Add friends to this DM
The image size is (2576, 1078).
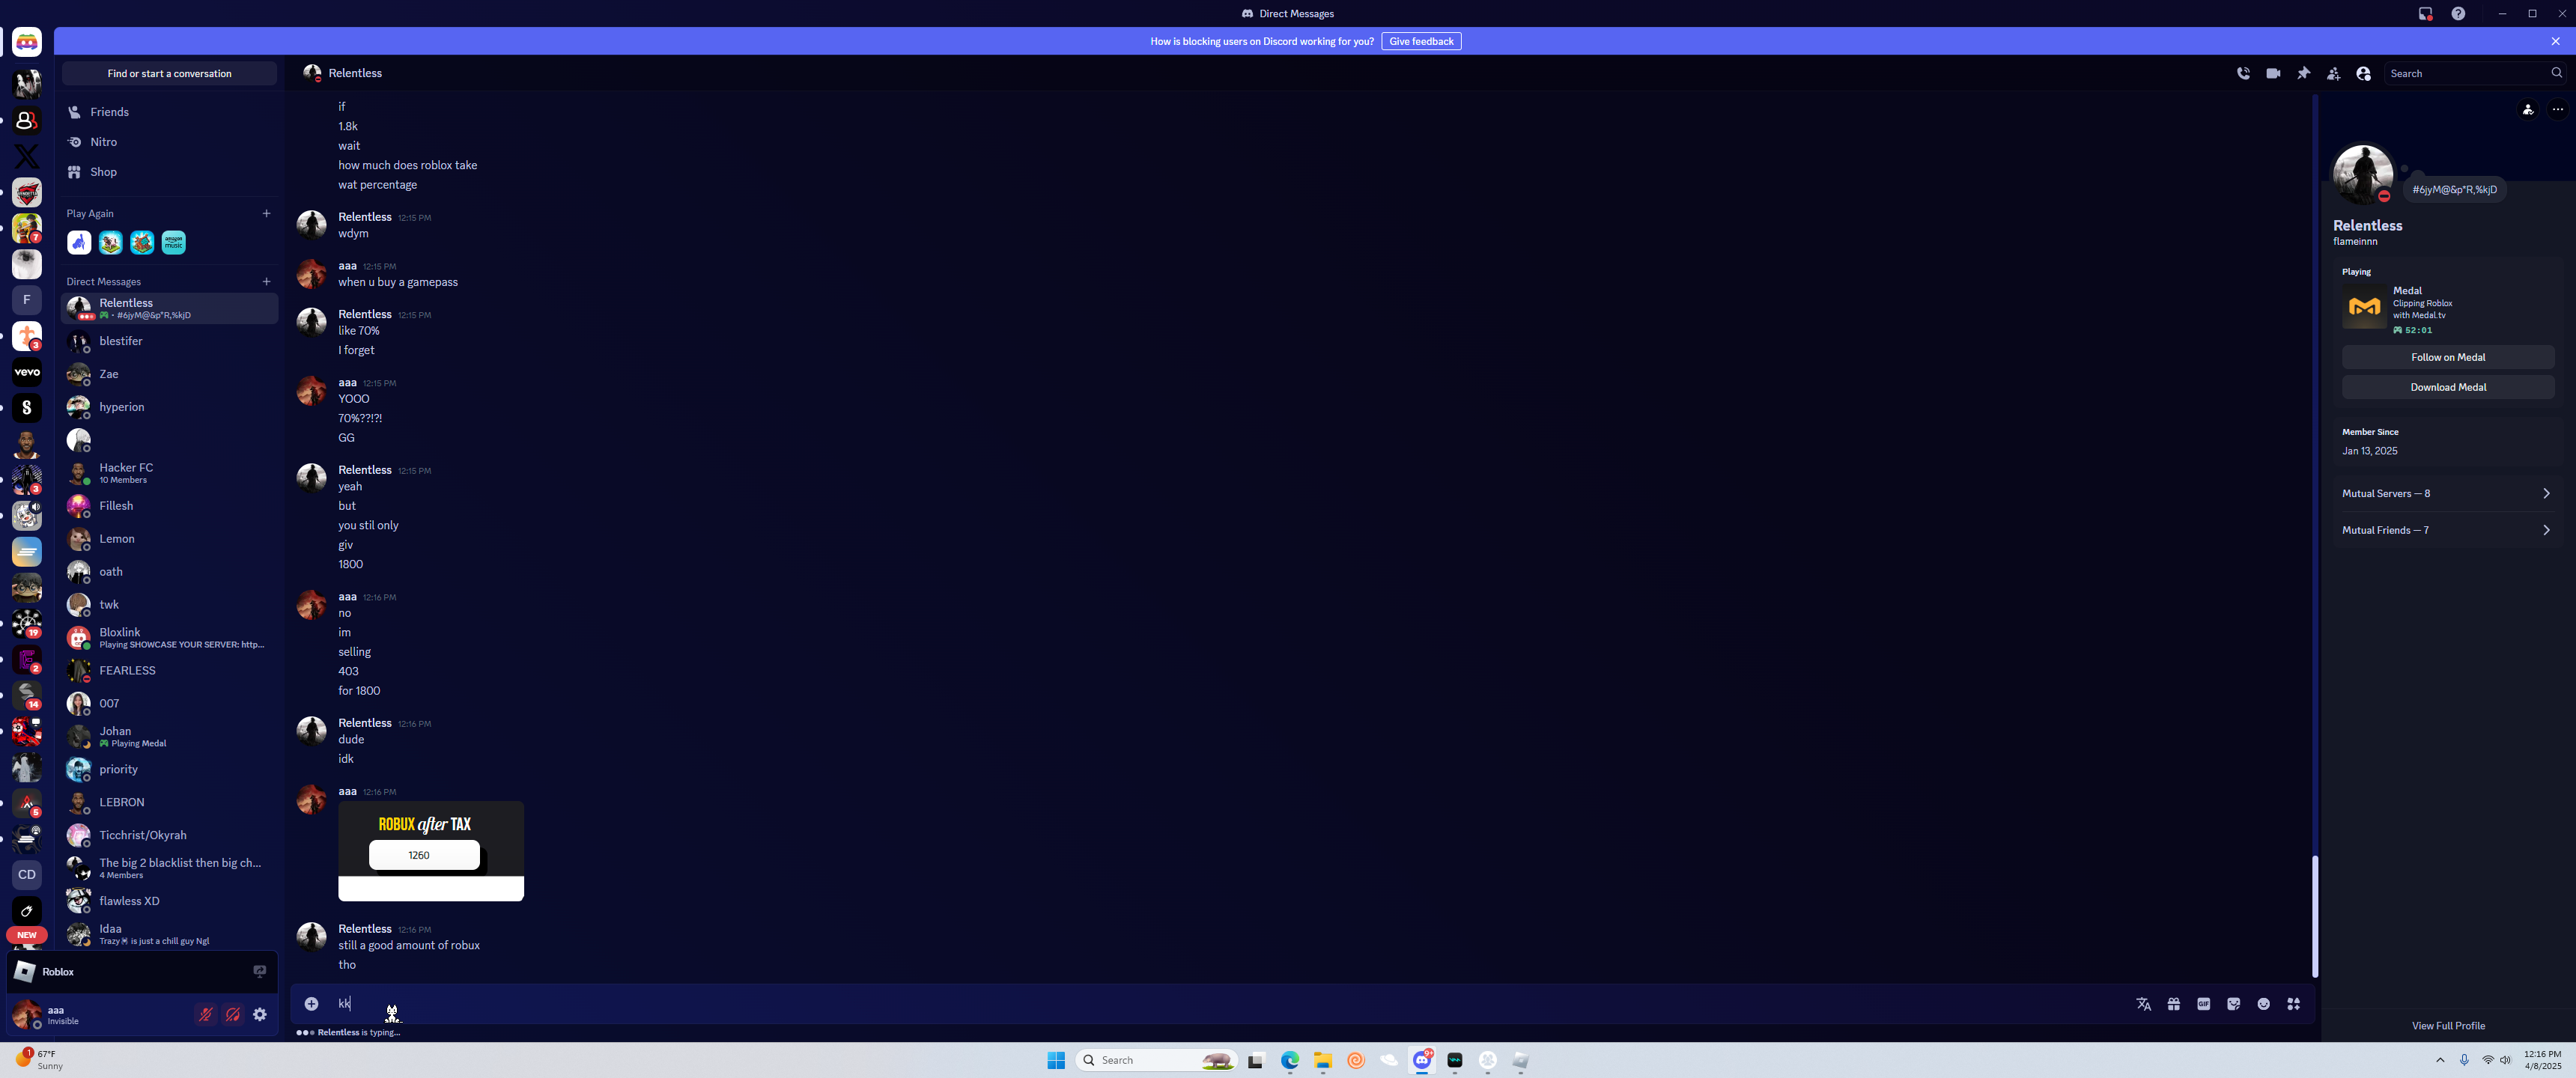coord(2333,73)
